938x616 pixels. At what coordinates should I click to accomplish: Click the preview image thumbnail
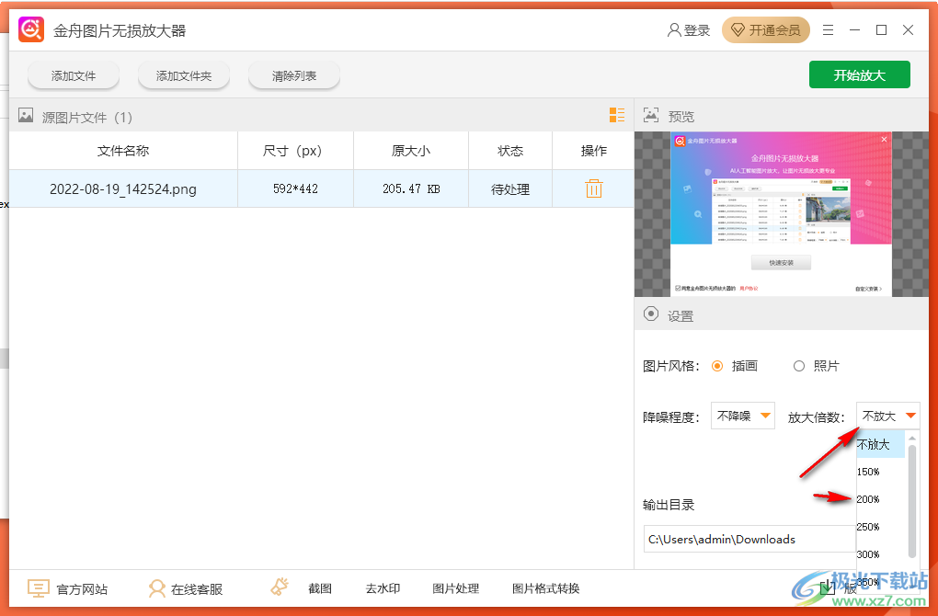click(781, 214)
